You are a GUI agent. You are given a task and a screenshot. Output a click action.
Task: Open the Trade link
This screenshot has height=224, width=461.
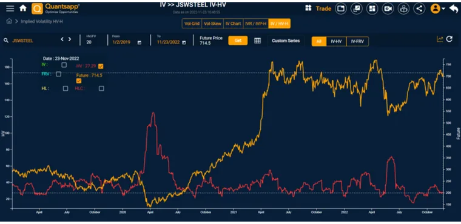[x=323, y=8]
